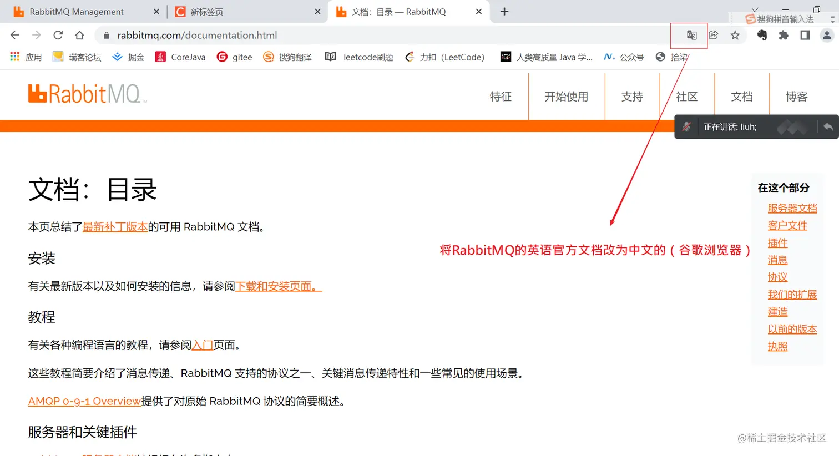
Task: Open the 社区 navigation item
Action: pos(687,97)
